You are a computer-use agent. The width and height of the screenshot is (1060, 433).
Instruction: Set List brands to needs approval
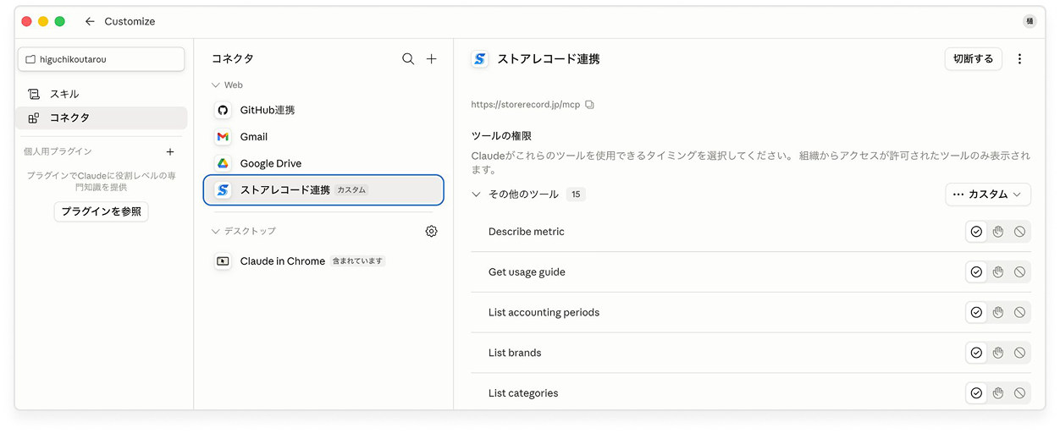(x=998, y=353)
